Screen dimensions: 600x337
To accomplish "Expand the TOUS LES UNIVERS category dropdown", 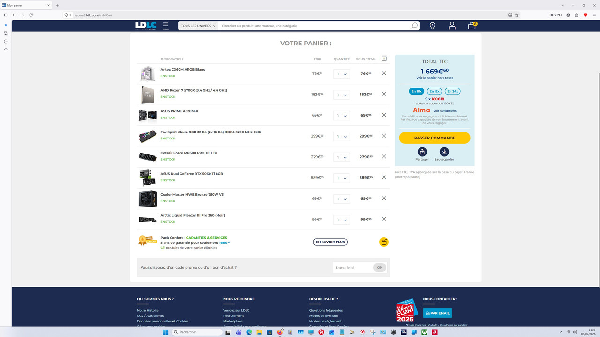I will coord(198,26).
